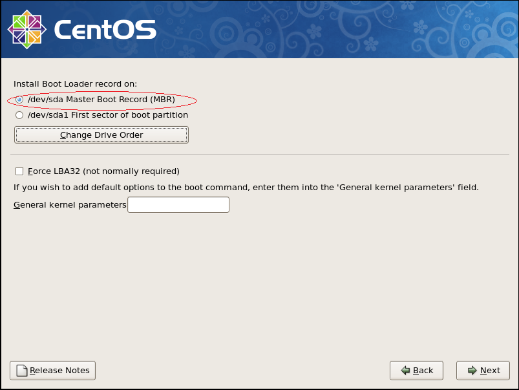Click the CentOS logo icon

coord(26,30)
